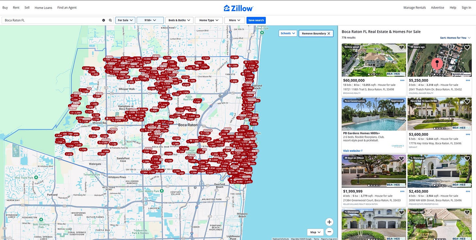Open three-dot menu on $5,250,000 listing
476x240 pixels.
(x=468, y=80)
